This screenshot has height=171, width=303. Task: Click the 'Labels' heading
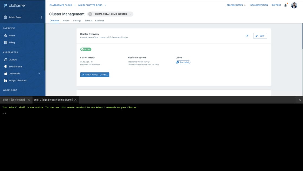179,57
